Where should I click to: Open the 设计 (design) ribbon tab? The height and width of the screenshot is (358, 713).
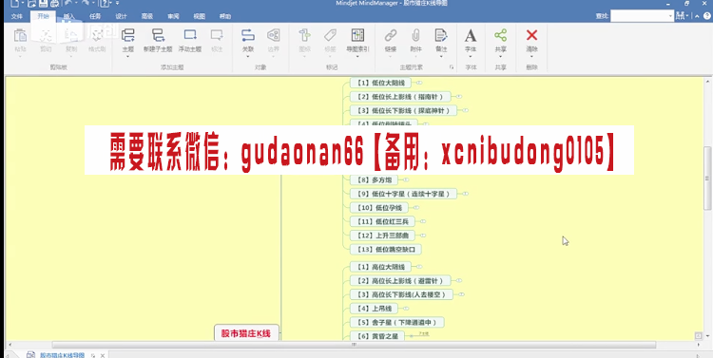(x=121, y=16)
